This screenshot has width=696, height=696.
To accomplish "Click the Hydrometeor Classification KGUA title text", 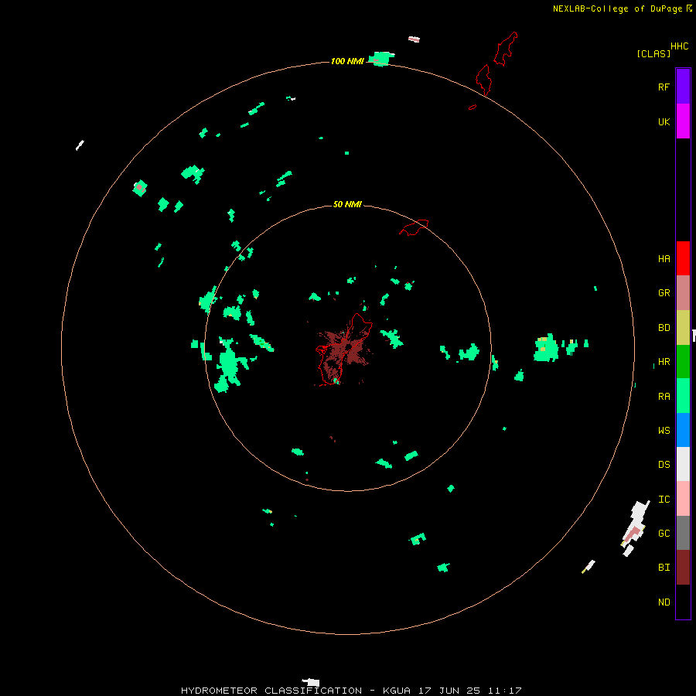I will pyautogui.click(x=351, y=691).
